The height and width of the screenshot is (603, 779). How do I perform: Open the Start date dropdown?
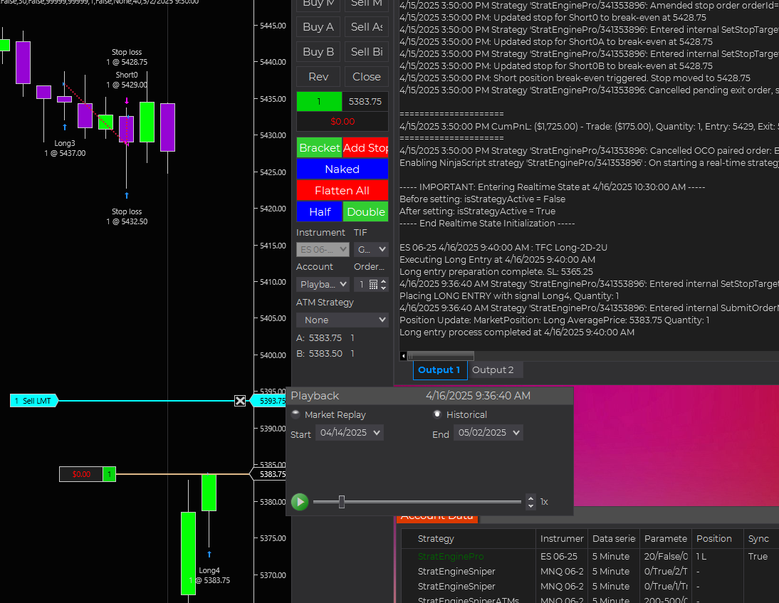pyautogui.click(x=349, y=433)
